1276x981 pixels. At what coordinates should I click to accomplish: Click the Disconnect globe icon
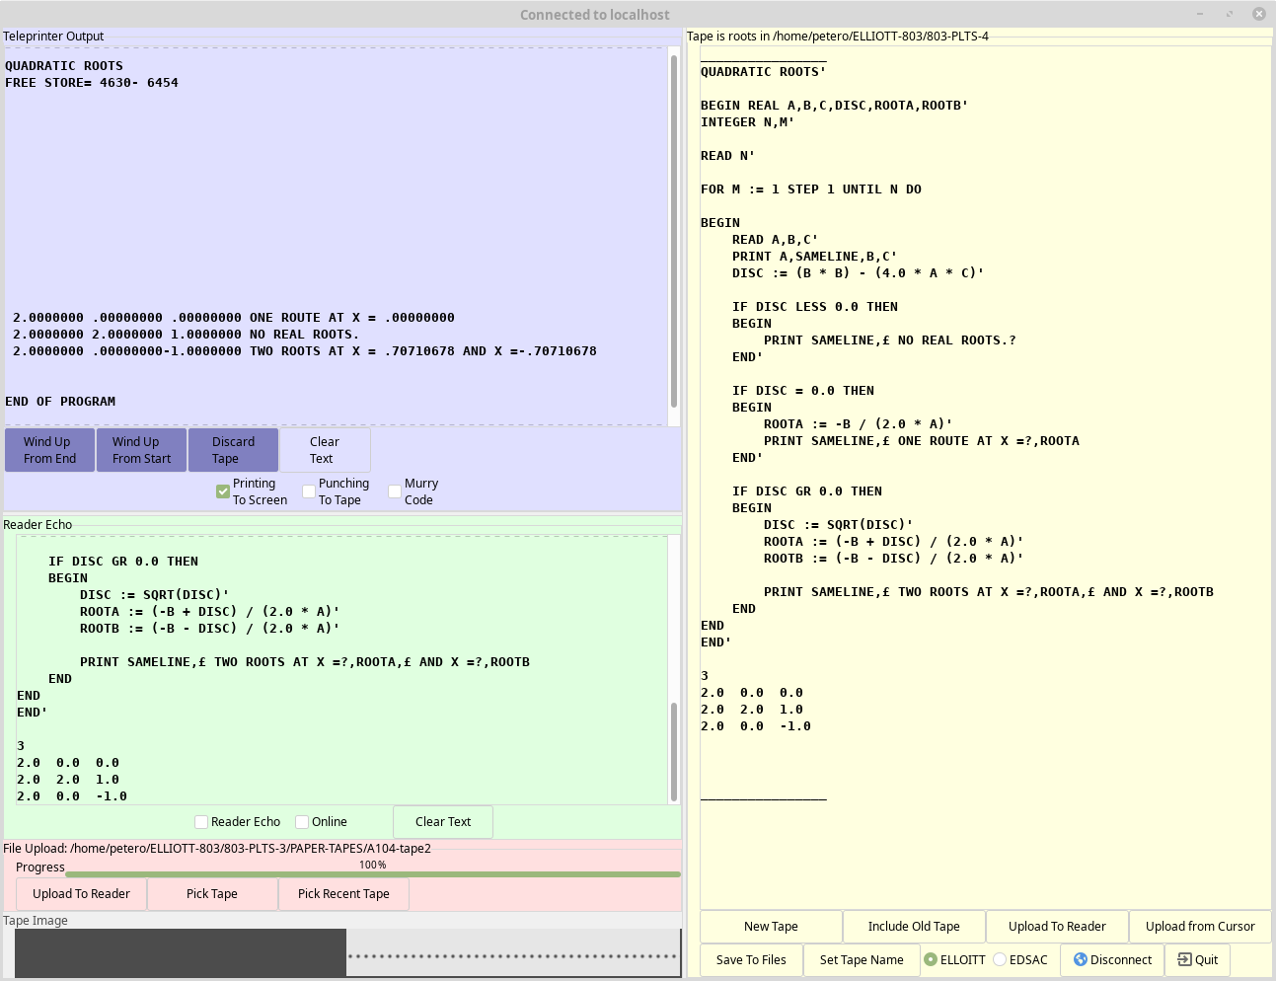(x=1080, y=959)
